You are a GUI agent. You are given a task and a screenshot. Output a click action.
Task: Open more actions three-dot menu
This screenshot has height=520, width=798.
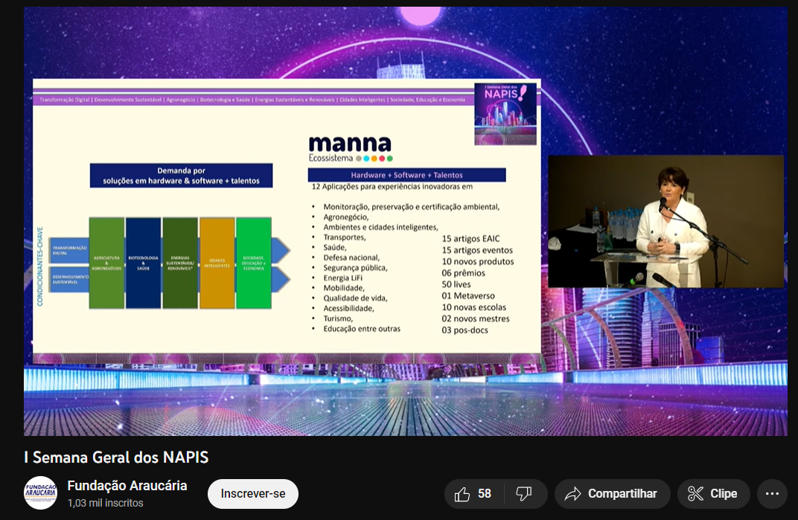click(772, 493)
